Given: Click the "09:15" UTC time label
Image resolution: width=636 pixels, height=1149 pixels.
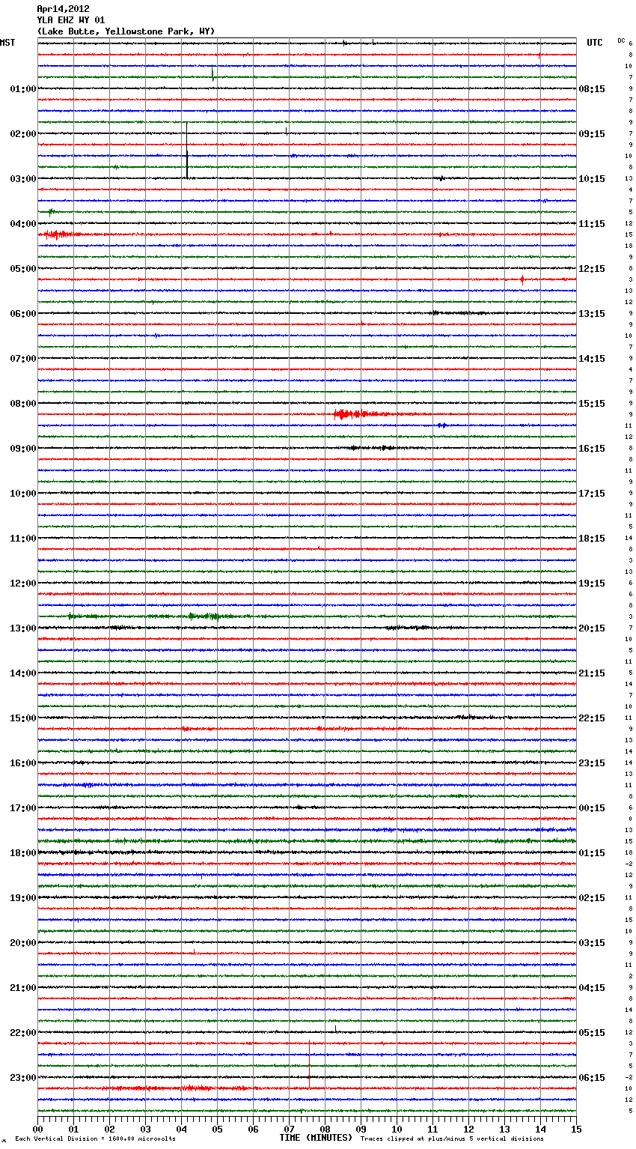Looking at the screenshot, I should (592, 134).
